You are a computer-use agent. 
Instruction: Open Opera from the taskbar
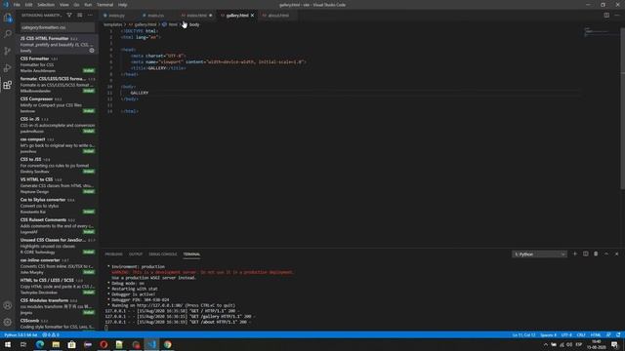(104, 344)
